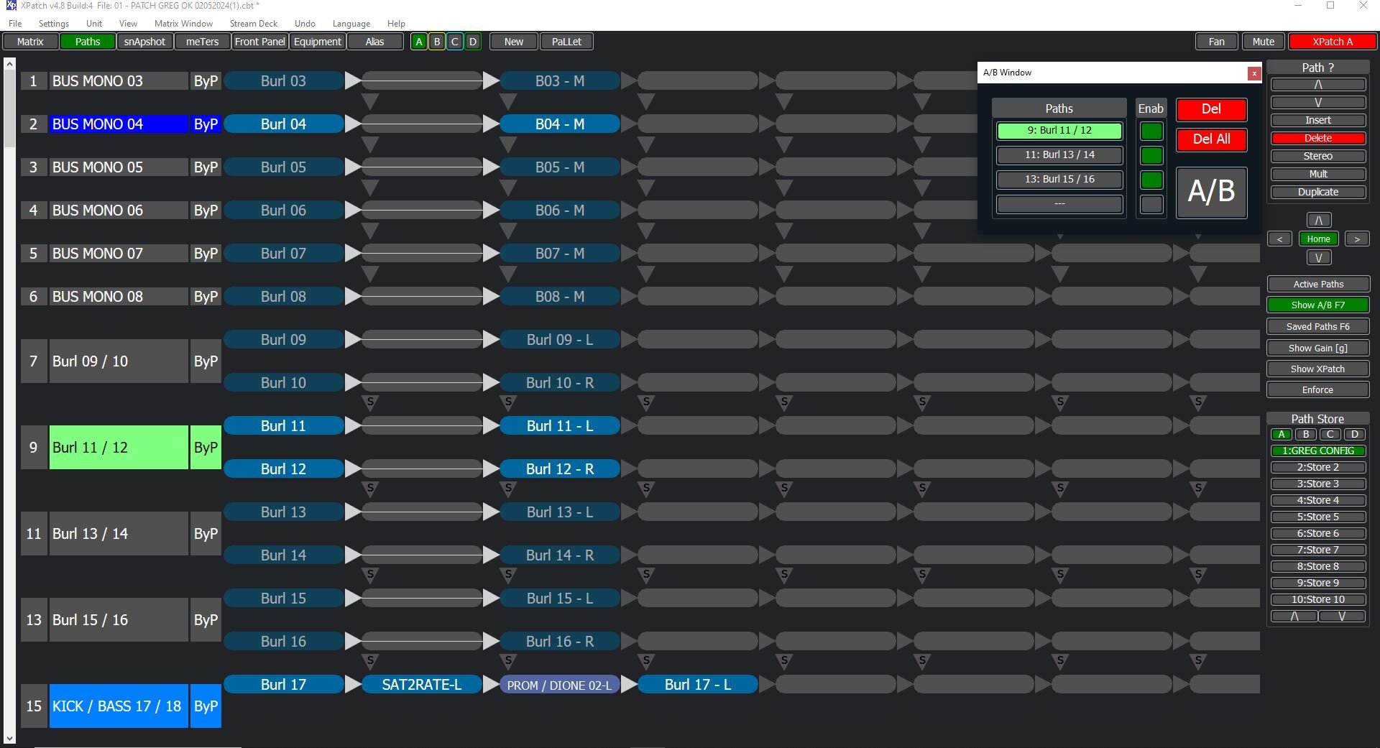Click the Del All button
The image size is (1380, 748).
(x=1211, y=139)
